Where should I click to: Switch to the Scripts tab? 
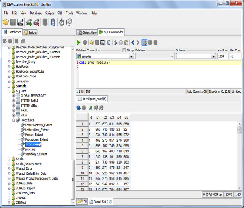(x=30, y=32)
